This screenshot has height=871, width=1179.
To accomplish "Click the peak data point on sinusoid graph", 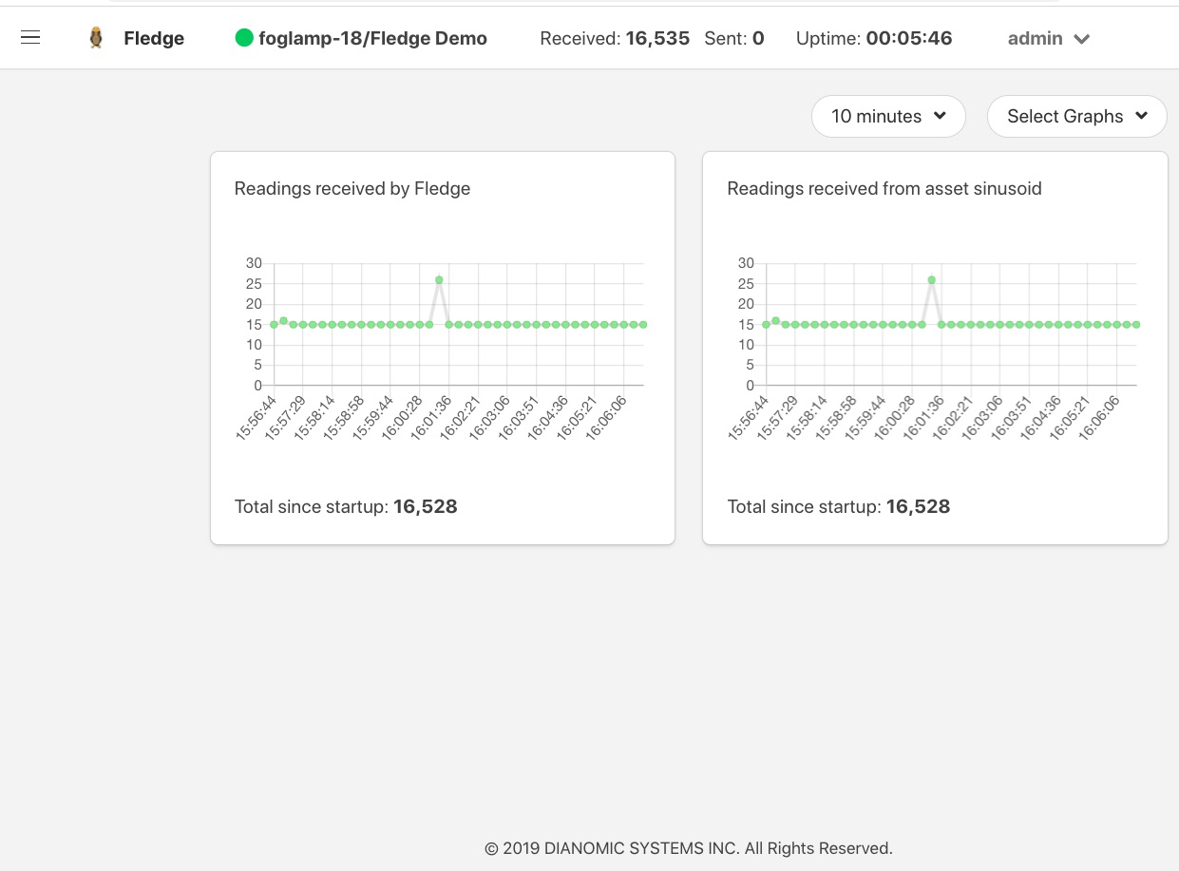I will pos(931,278).
